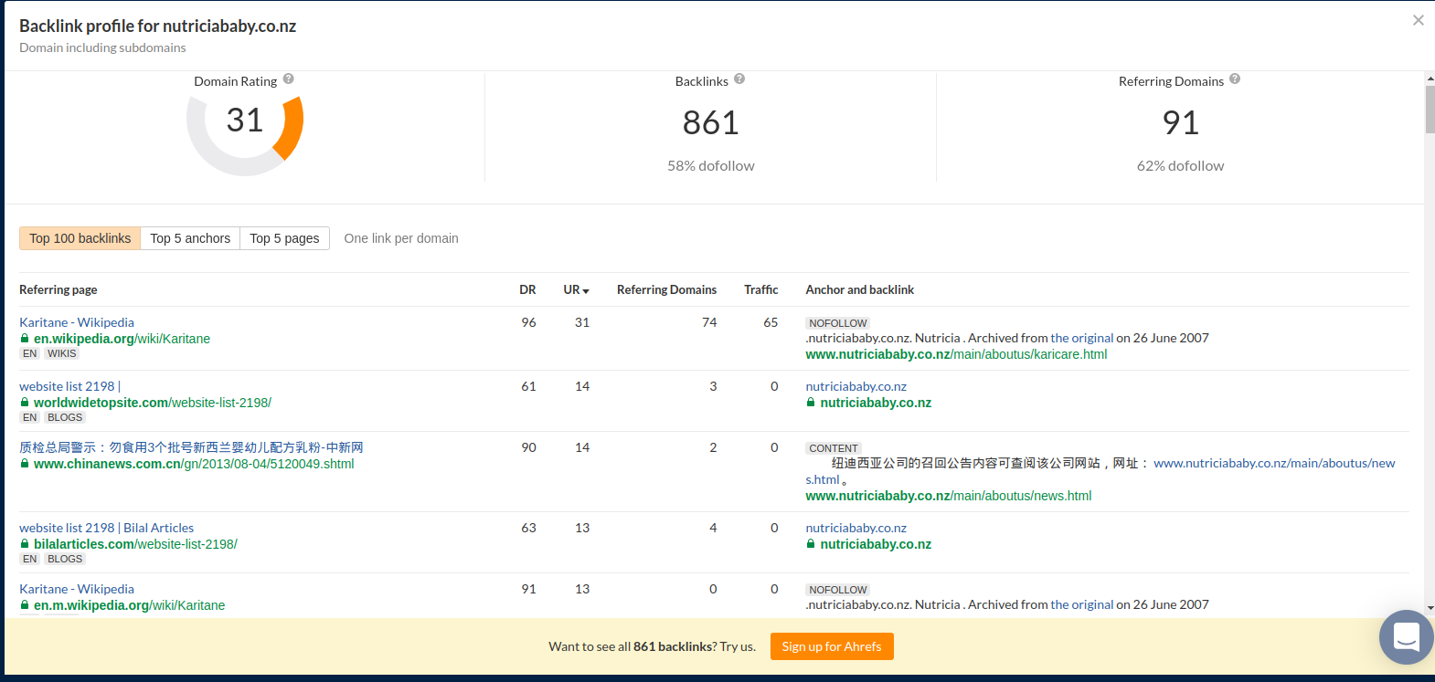Click the lock icon beside bilalarticles.com URL

click(25, 544)
